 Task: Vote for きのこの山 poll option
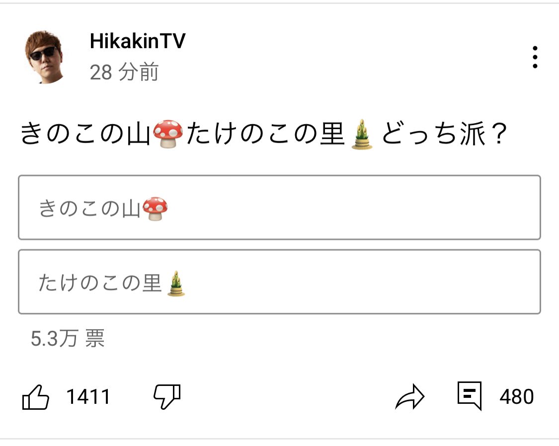[x=279, y=207]
